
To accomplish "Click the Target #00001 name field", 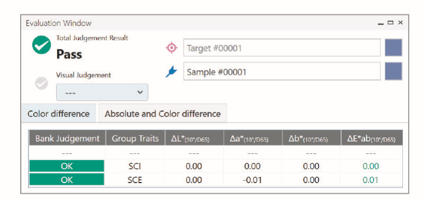I will pos(282,48).
